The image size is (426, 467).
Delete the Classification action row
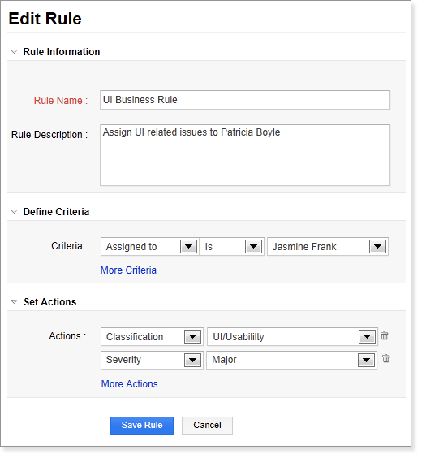point(384,335)
